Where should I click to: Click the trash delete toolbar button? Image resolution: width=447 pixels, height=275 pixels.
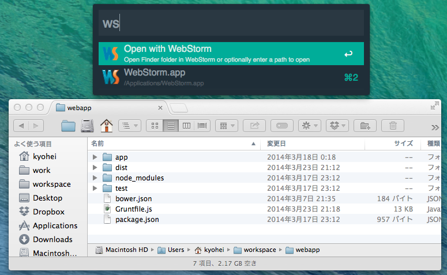point(393,126)
